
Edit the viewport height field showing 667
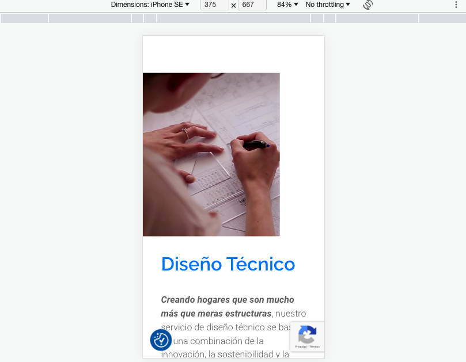252,5
